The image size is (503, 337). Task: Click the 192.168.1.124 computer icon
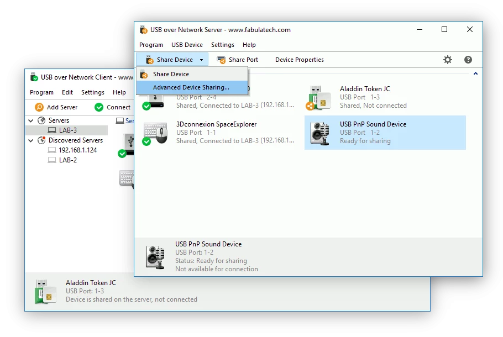click(x=51, y=150)
